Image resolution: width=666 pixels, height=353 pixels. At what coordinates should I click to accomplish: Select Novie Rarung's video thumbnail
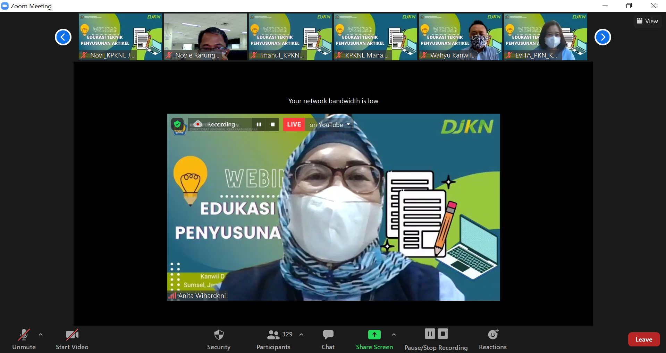(x=205, y=37)
